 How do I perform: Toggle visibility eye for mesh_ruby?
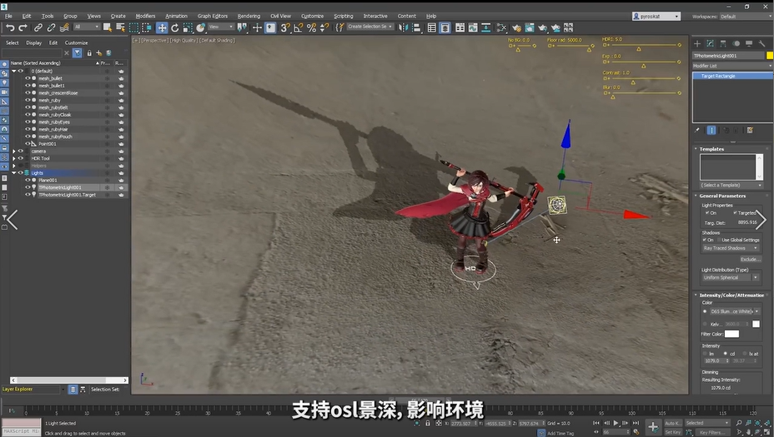click(28, 100)
